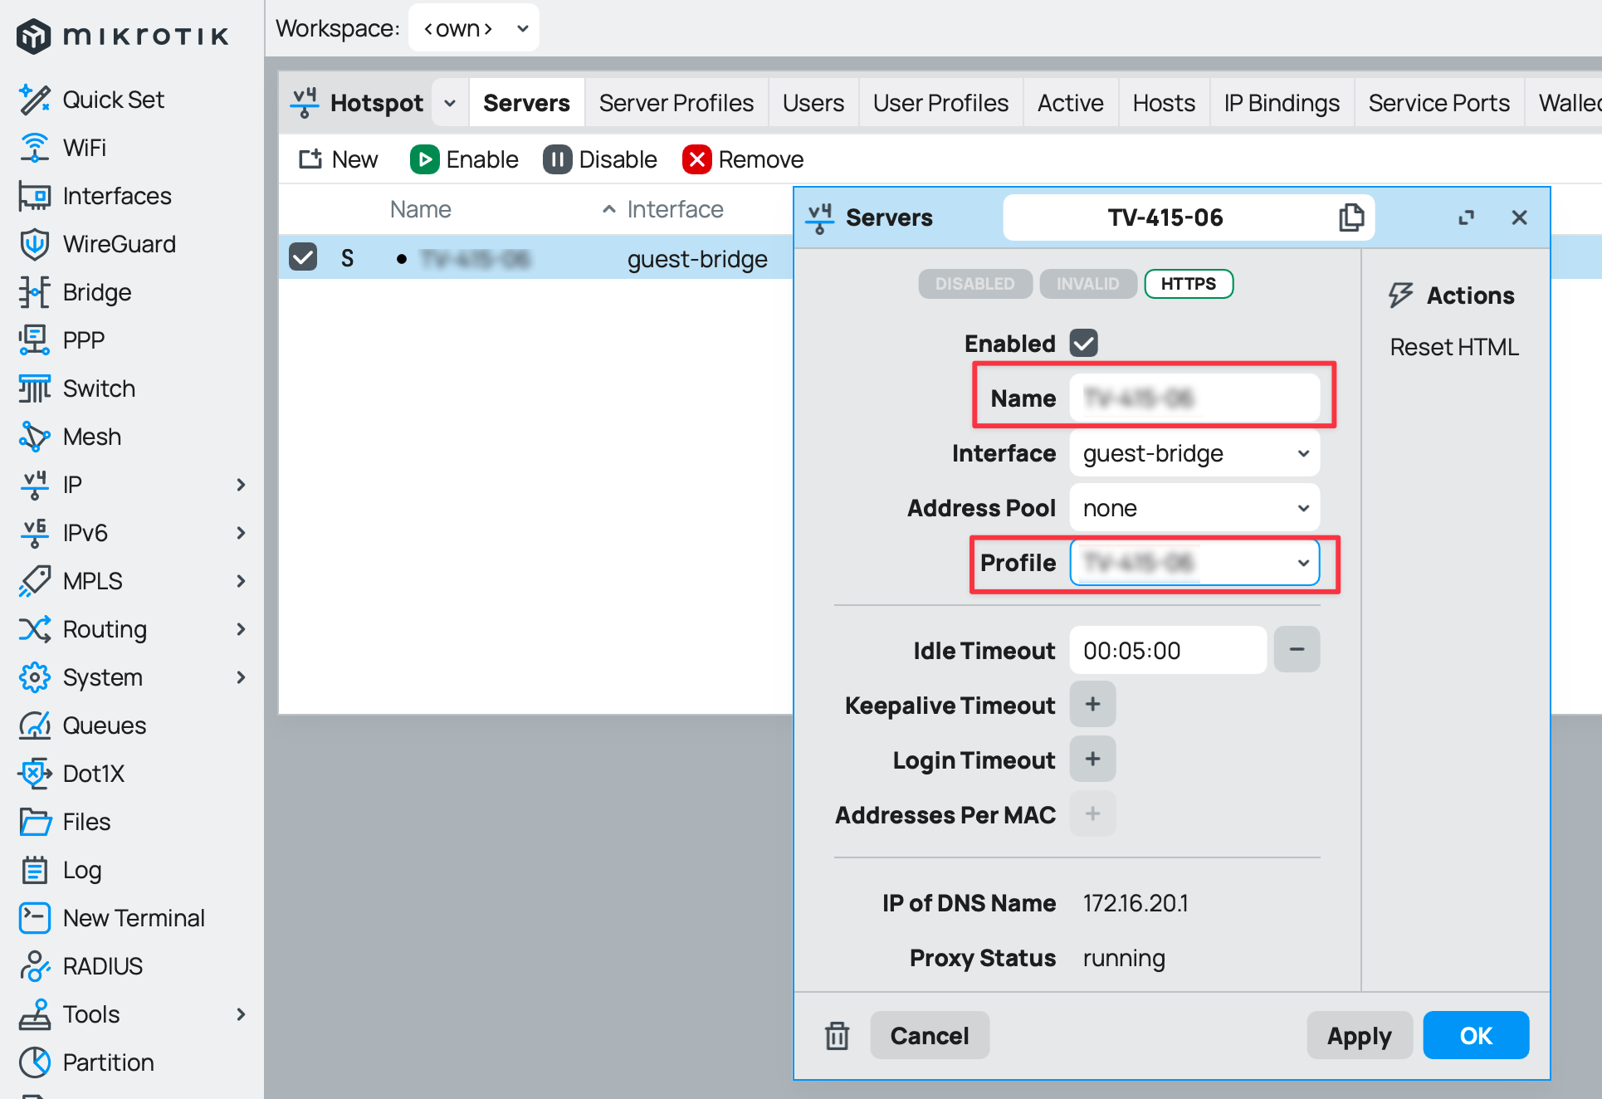
Task: Switch to the Servers tab
Action: [526, 103]
